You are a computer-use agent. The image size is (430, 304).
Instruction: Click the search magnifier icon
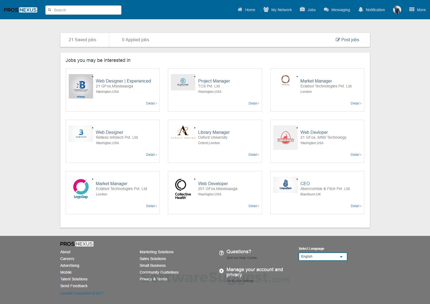(x=50, y=10)
